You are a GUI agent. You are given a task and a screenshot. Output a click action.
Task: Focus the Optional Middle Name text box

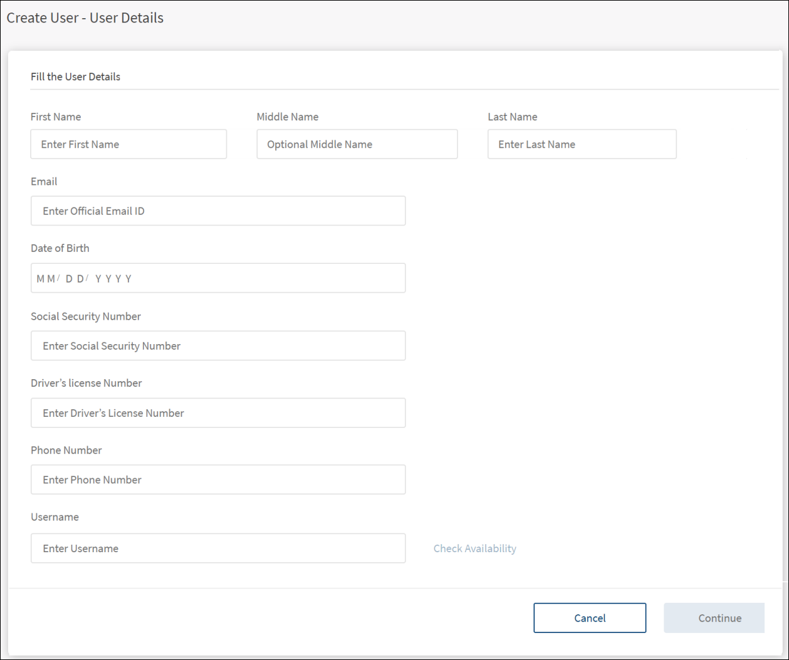coord(357,144)
